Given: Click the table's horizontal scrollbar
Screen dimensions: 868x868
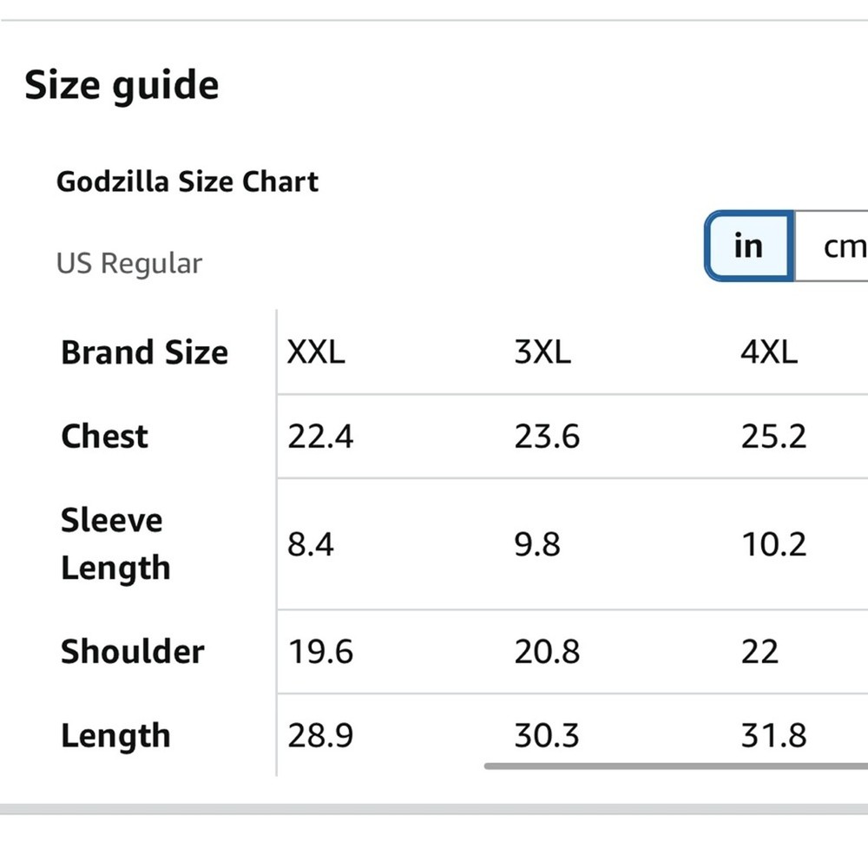Looking at the screenshot, I should point(675,766).
